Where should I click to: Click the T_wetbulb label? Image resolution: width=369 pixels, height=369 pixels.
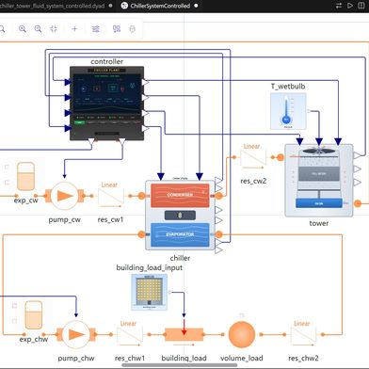point(288,87)
